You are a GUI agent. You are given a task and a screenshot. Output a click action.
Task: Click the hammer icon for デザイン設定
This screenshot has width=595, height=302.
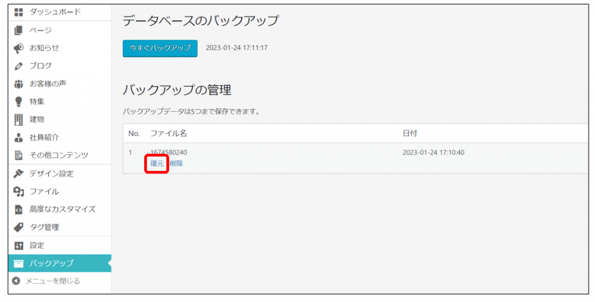coord(18,174)
